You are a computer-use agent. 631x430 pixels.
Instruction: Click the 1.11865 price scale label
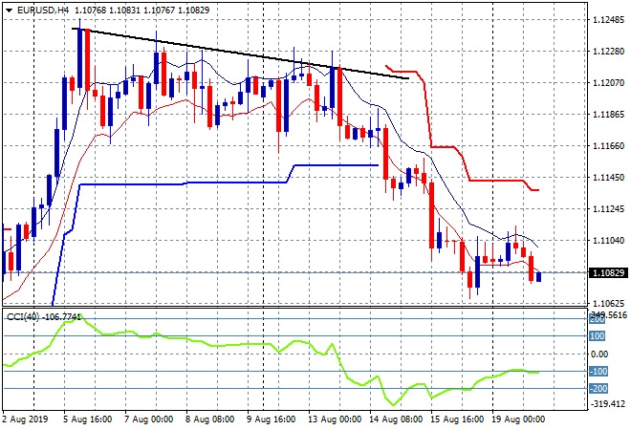click(608, 115)
